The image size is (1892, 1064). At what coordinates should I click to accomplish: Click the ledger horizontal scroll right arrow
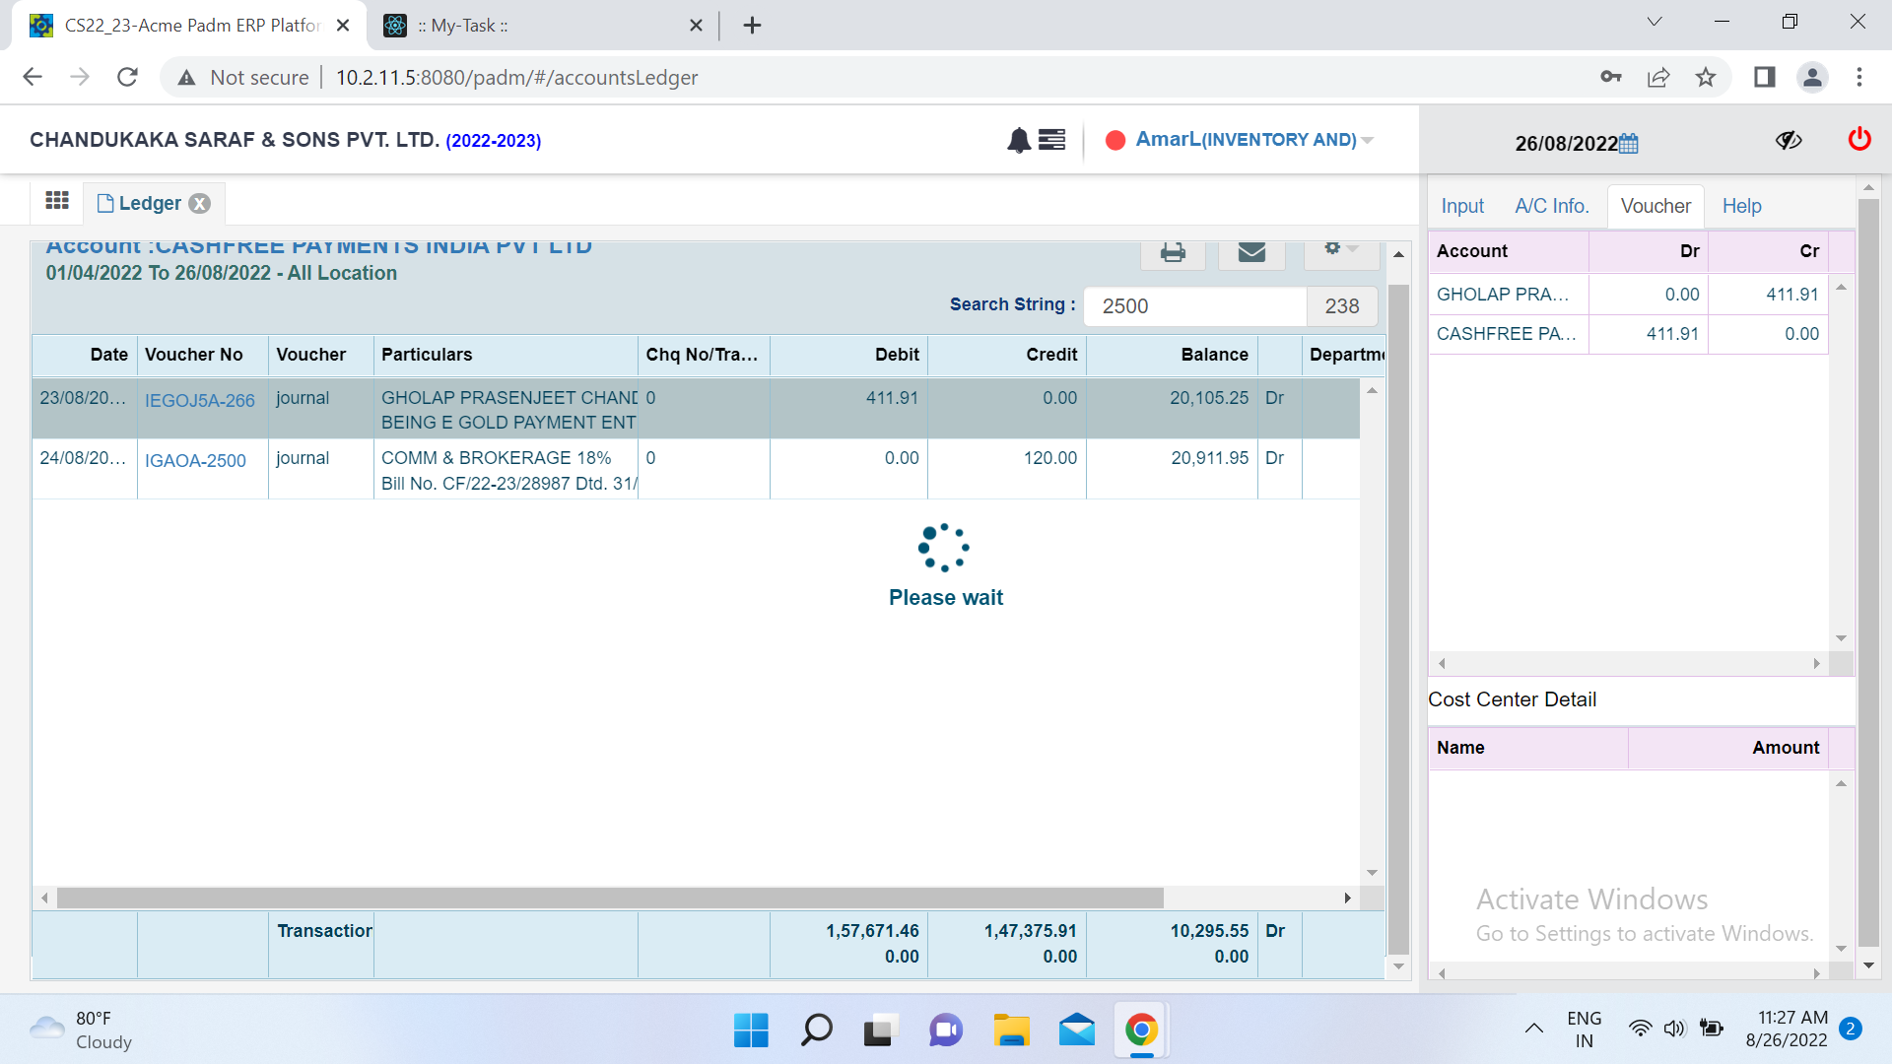point(1347,898)
